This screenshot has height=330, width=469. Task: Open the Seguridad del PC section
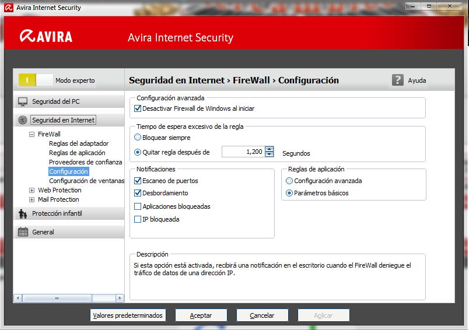[69, 101]
